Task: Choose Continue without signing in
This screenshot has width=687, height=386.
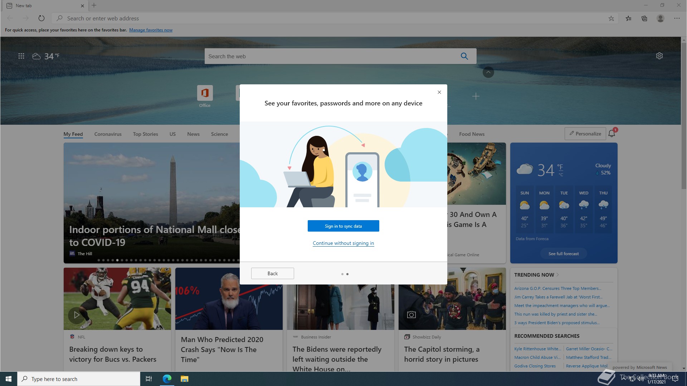Action: pos(343,243)
